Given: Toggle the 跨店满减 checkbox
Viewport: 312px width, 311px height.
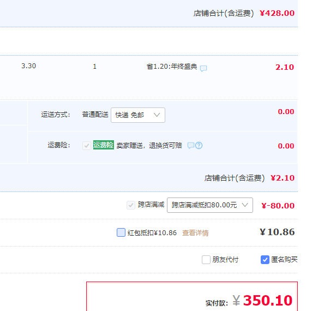Looking at the screenshot, I should (131, 205).
